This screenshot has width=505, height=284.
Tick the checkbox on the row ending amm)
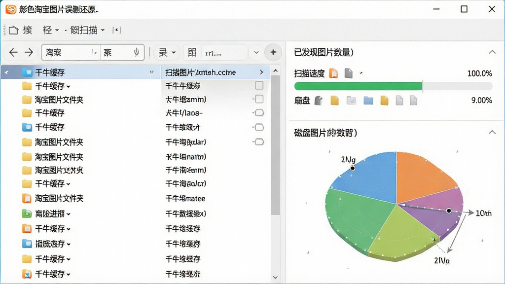coord(259,99)
